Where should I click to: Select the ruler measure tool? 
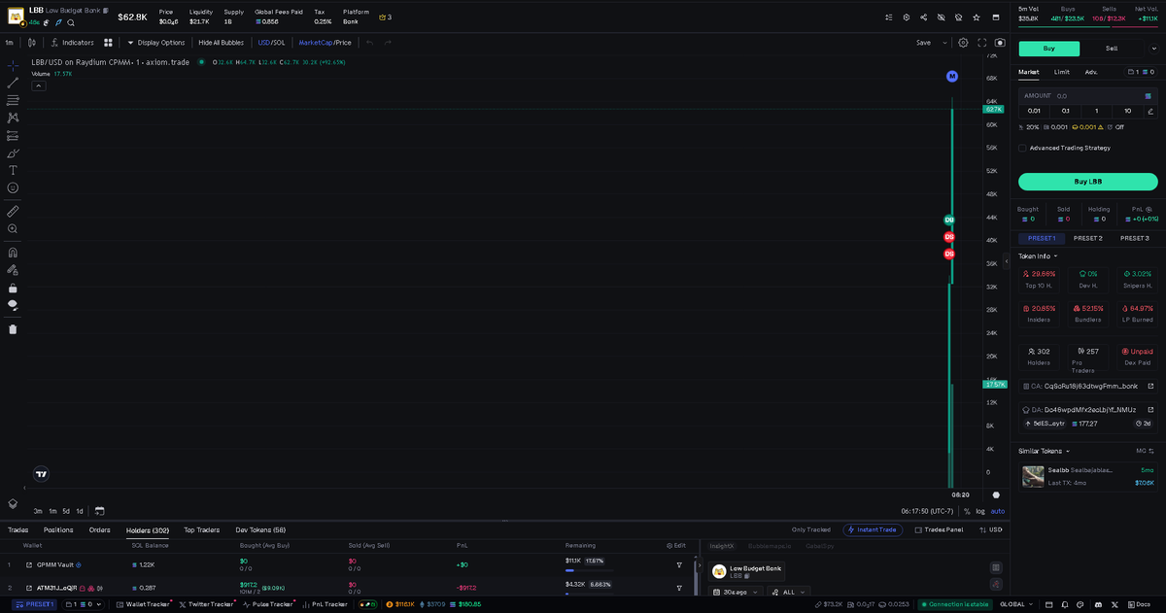point(13,210)
